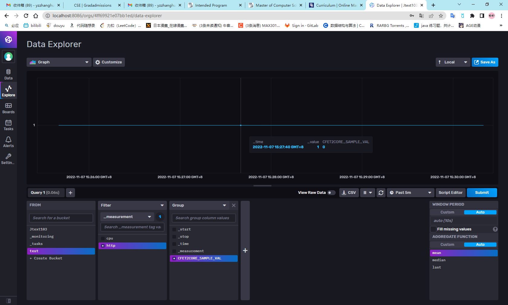Image resolution: width=508 pixels, height=305 pixels.
Task: Open the Local timezone dropdown
Action: (x=453, y=62)
